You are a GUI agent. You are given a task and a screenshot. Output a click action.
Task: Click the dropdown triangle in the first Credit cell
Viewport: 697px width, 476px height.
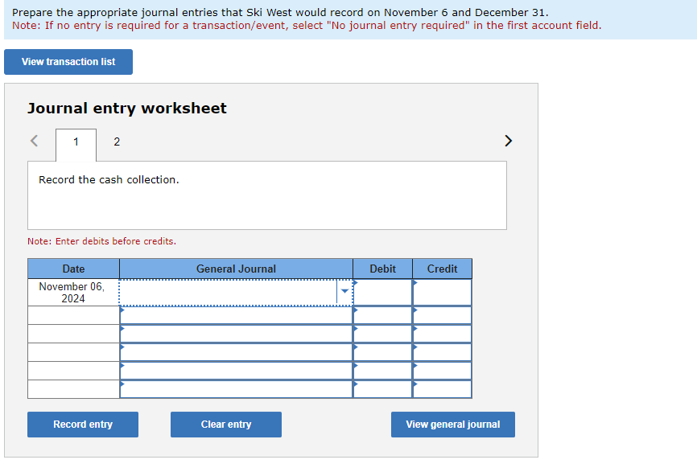[x=415, y=281]
